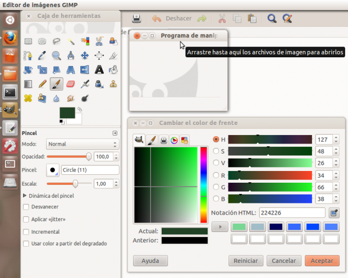The height and width of the screenshot is (278, 348).
Task: Click the toolbox foreground color swatch
Action: [67, 113]
